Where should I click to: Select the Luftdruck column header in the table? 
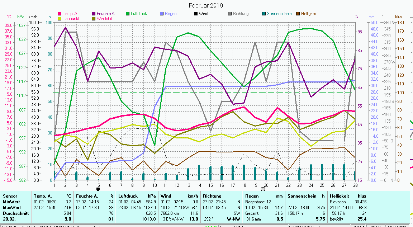(x=128, y=196)
